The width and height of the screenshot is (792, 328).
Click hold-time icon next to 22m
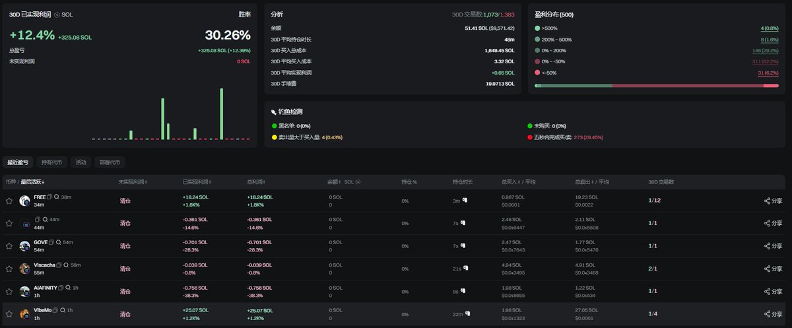(467, 314)
